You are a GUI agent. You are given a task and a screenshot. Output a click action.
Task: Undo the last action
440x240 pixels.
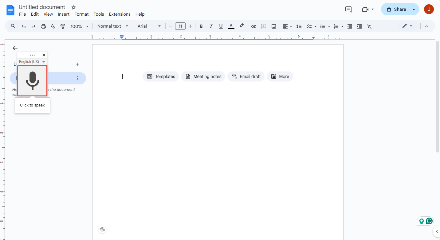tap(24, 26)
